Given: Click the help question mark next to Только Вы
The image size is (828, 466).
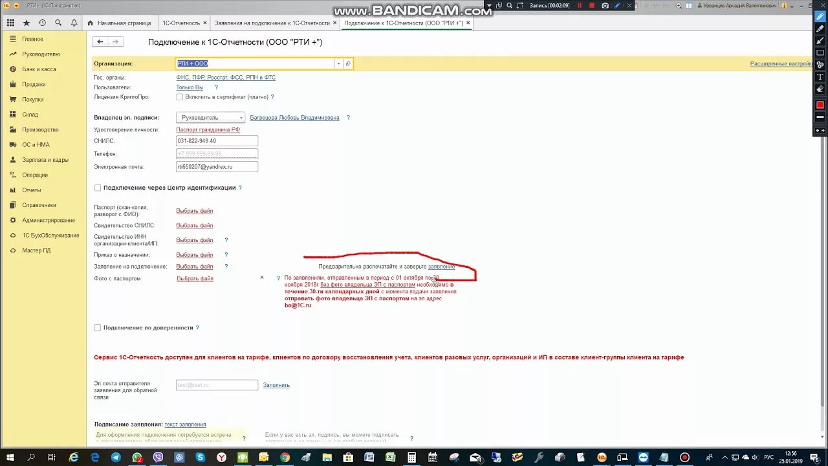Looking at the screenshot, I should 216,87.
